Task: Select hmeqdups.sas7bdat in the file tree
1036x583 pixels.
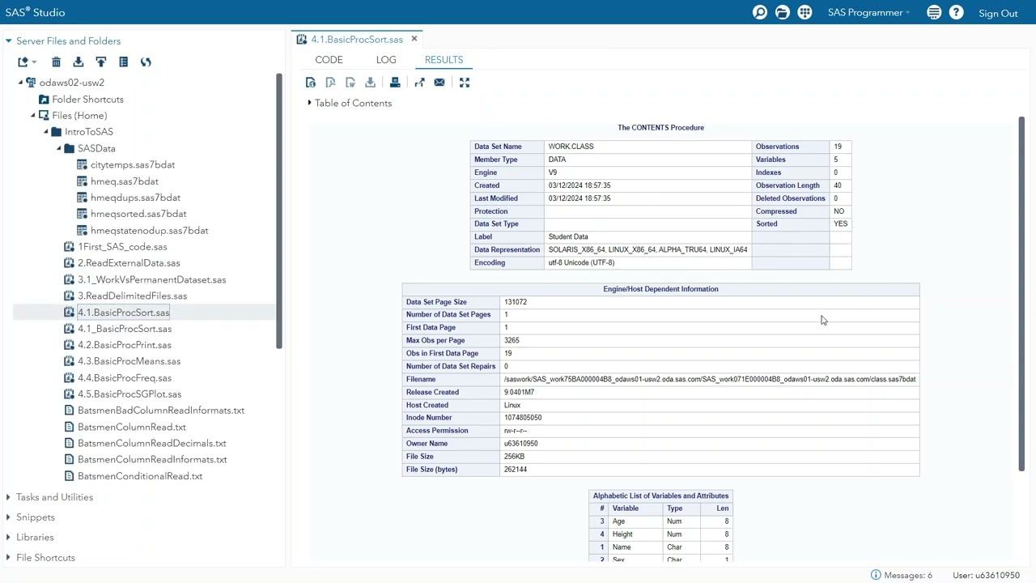Action: pos(135,198)
